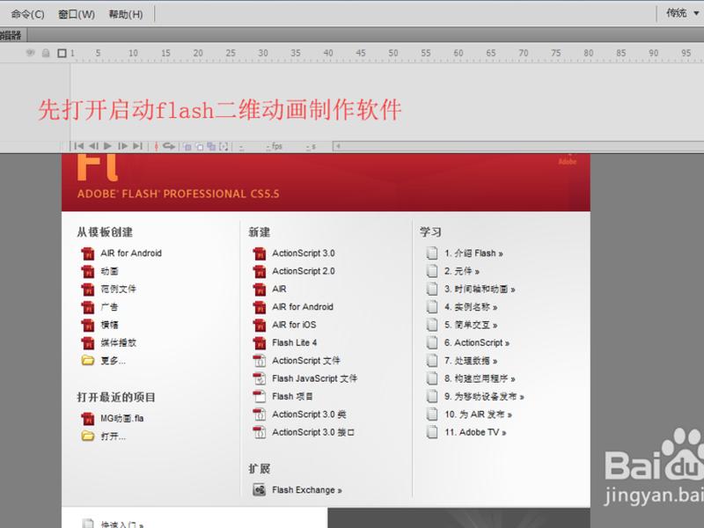Screen dimensions: 704x528
Task: Create new ActionScript 2.0 document
Action: coord(303,271)
